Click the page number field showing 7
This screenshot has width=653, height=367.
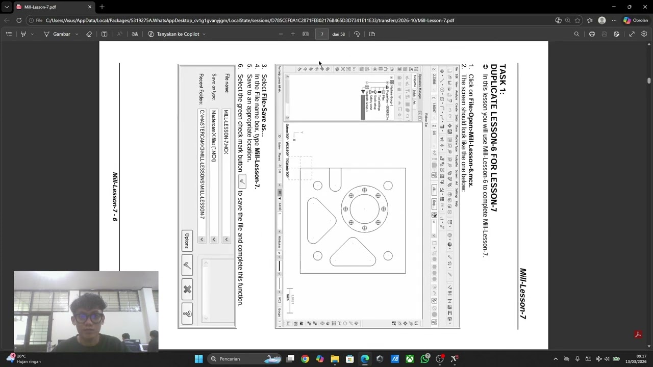[322, 34]
